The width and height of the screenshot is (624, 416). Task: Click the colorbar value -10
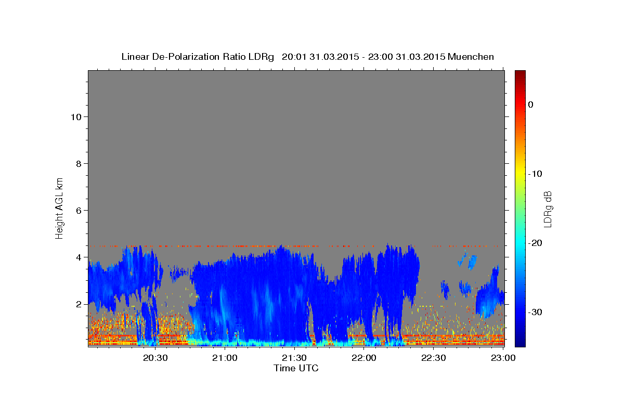pos(536,174)
